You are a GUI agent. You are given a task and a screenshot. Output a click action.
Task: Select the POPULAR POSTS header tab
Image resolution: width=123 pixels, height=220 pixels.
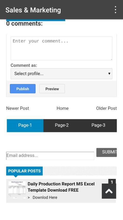(x=24, y=171)
